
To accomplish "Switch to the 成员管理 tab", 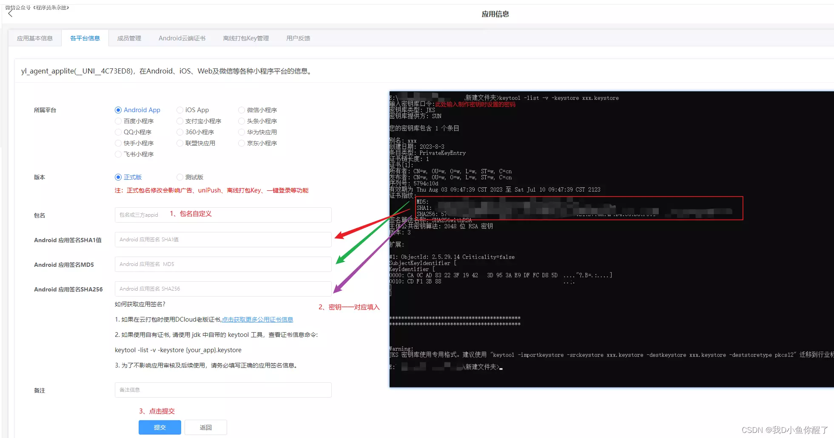I will point(129,38).
